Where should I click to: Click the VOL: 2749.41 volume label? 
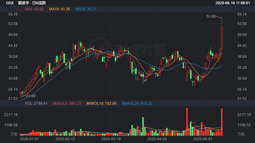(36, 103)
